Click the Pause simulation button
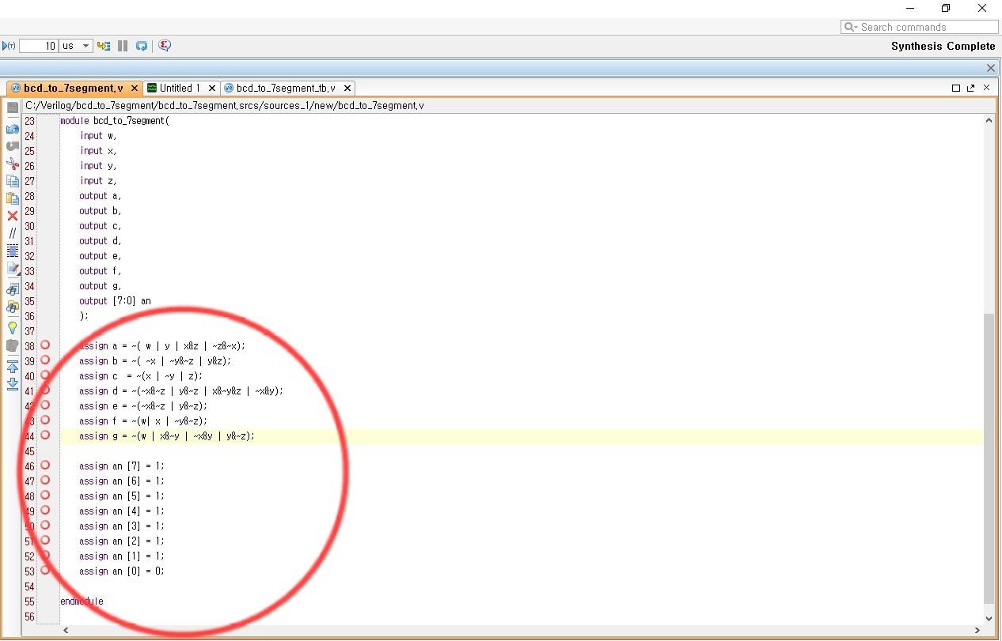The image size is (1002, 641). coord(122,45)
